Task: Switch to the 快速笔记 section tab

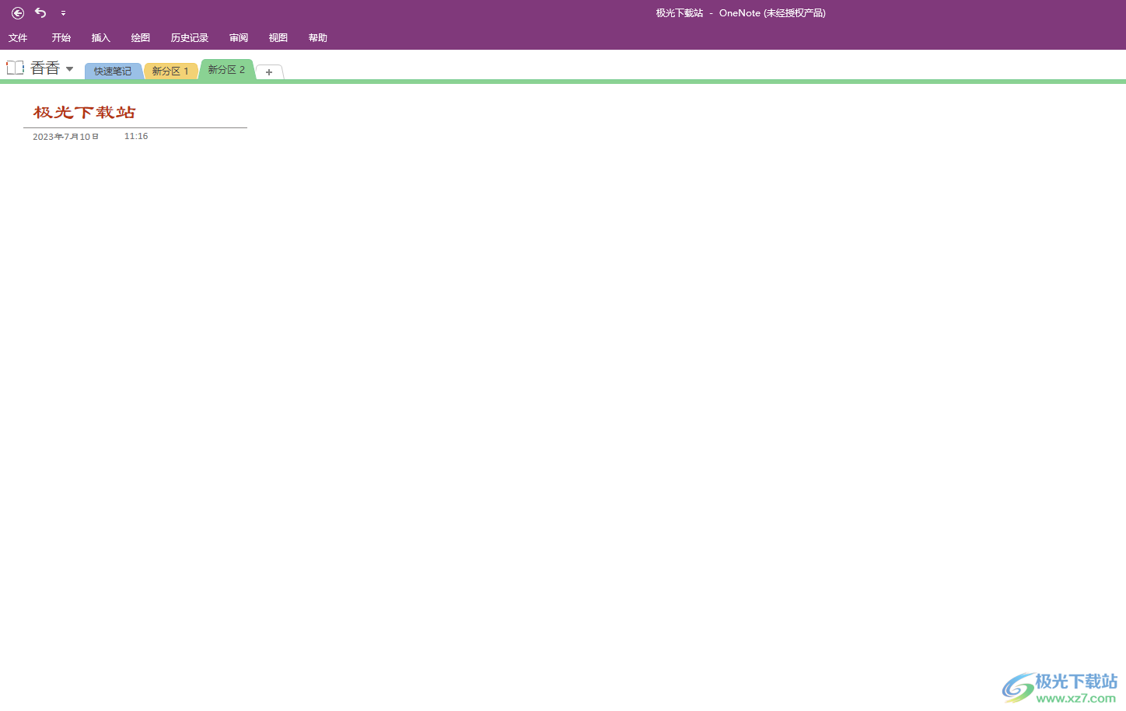Action: point(113,71)
